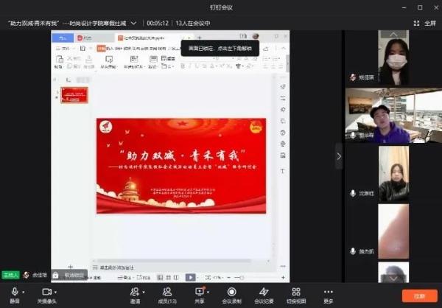Click 切换视图 to switch view layout
Viewport: 442px width, 308px height.
click(295, 293)
